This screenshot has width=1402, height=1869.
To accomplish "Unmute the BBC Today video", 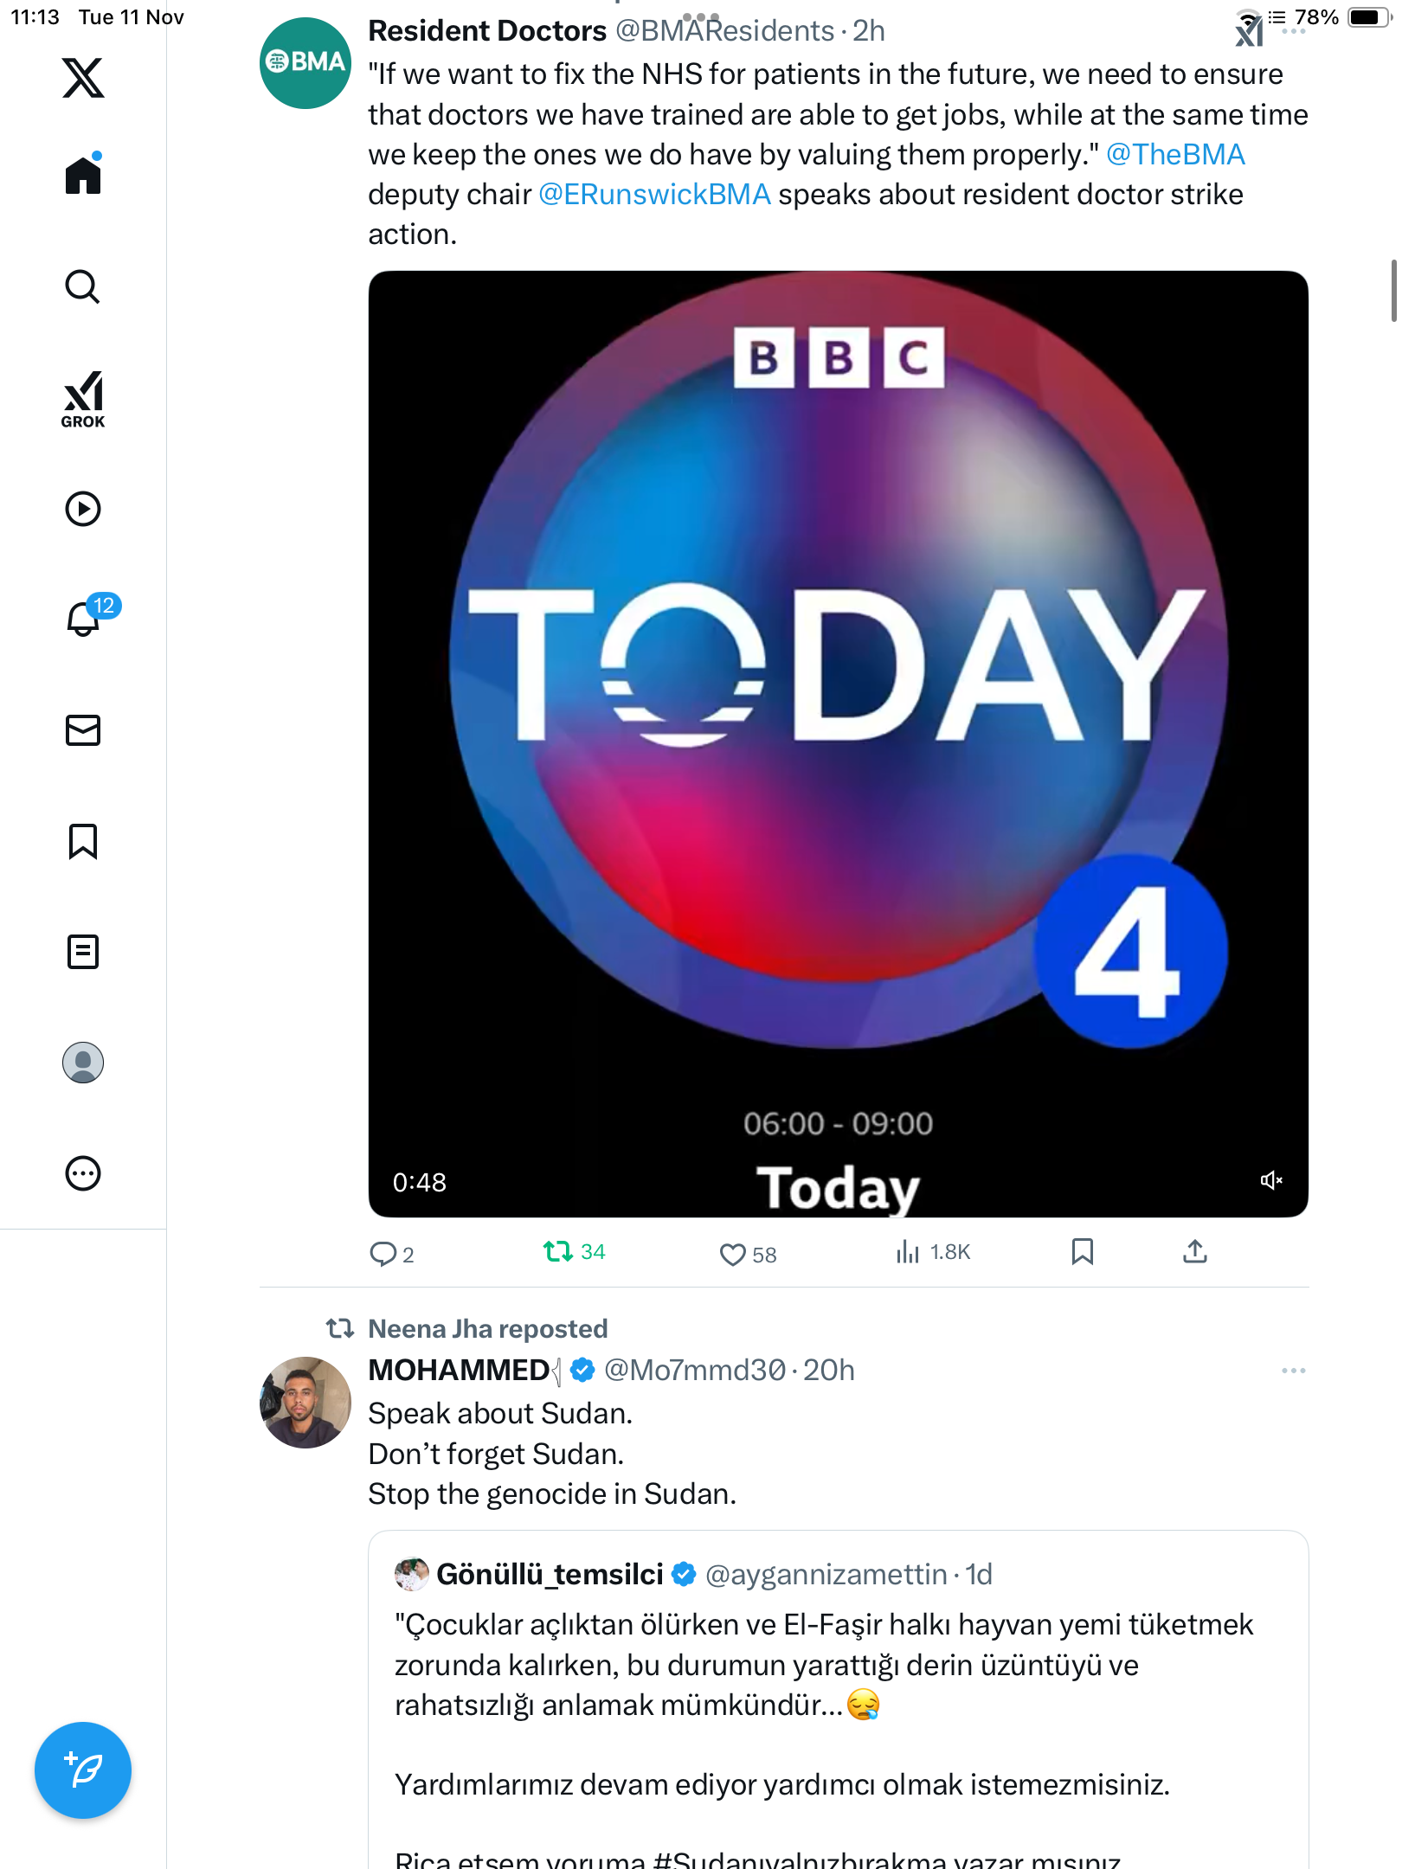I will [1270, 1180].
